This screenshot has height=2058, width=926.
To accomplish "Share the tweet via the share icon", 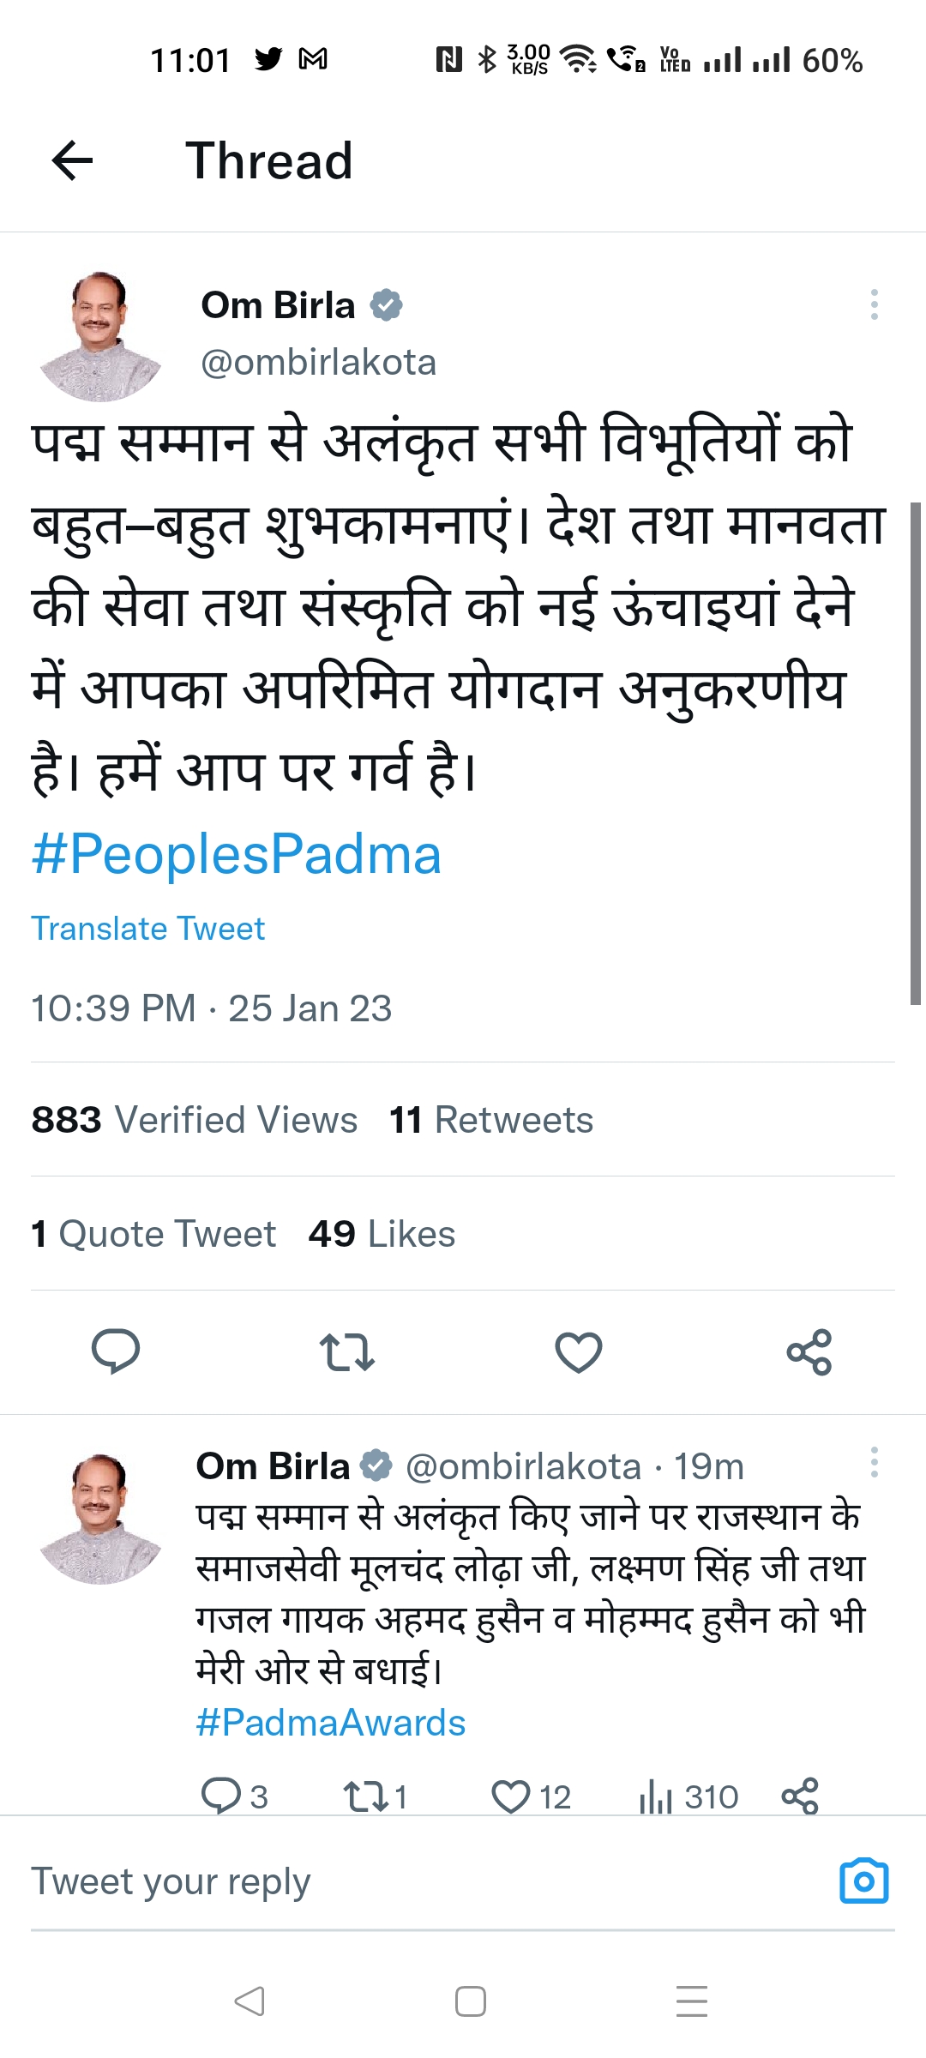I will (810, 1353).
